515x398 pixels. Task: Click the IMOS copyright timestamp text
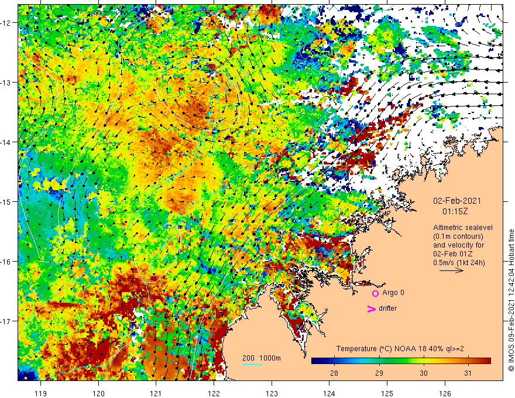(511, 300)
